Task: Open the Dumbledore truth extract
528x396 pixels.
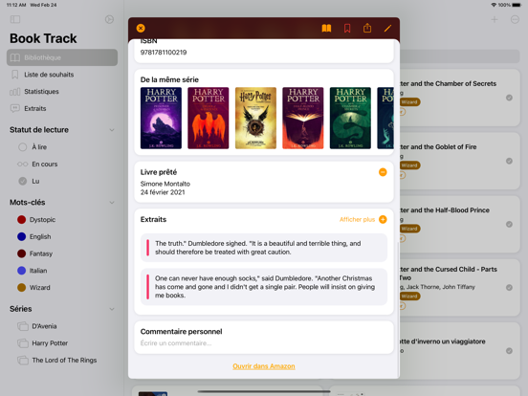Action: 264,248
